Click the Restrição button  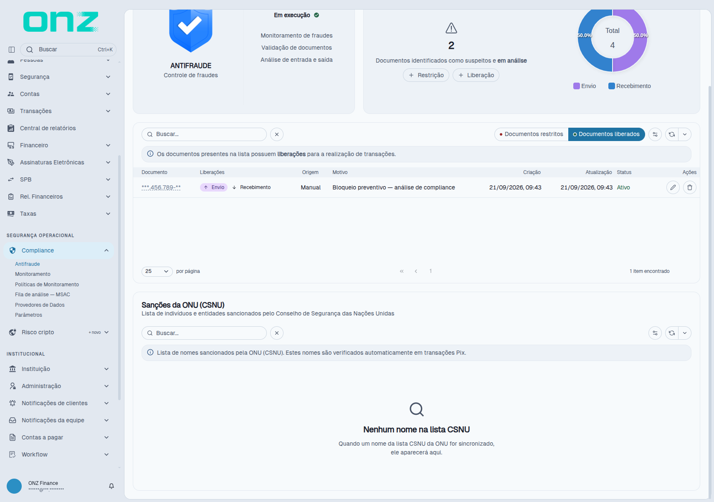point(426,75)
